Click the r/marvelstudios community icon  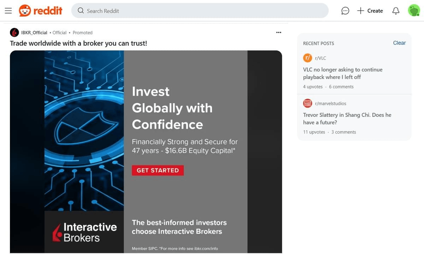tap(307, 103)
